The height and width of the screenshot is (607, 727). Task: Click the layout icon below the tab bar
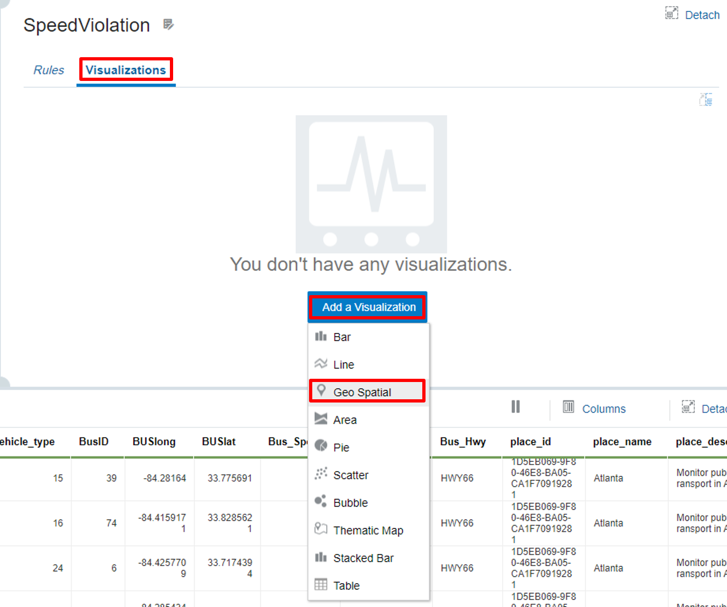(705, 100)
